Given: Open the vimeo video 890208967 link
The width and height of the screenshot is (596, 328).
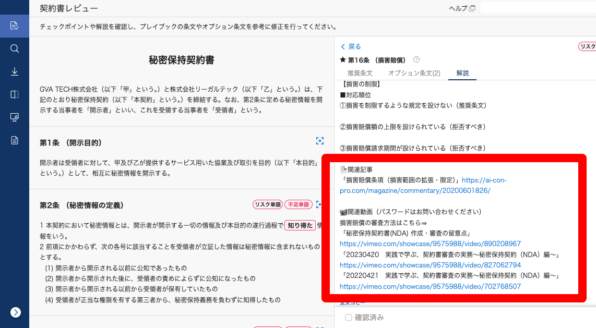Looking at the screenshot, I should tap(430, 244).
